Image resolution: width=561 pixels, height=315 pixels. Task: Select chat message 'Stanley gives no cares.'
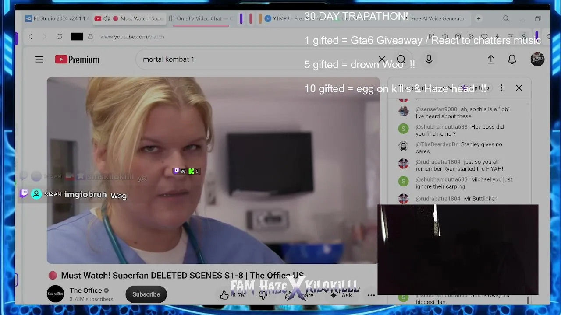tap(459, 148)
